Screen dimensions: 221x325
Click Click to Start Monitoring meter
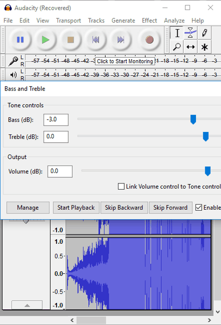pyautogui.click(x=125, y=61)
